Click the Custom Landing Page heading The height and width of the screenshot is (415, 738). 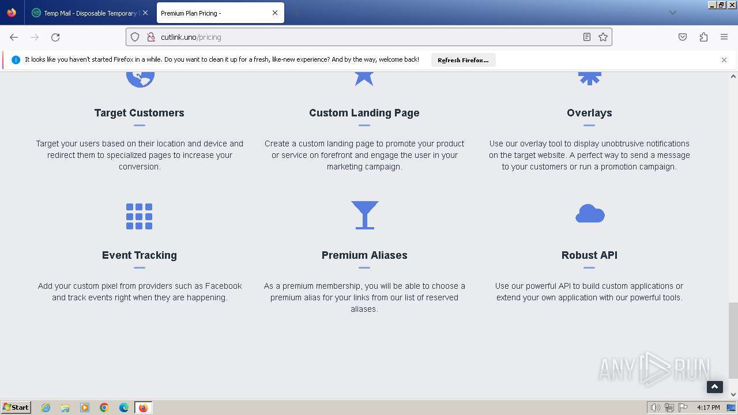pyautogui.click(x=364, y=113)
